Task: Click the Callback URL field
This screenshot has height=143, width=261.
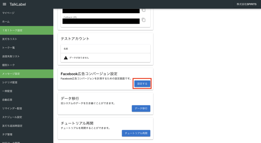Action: [101, 21]
